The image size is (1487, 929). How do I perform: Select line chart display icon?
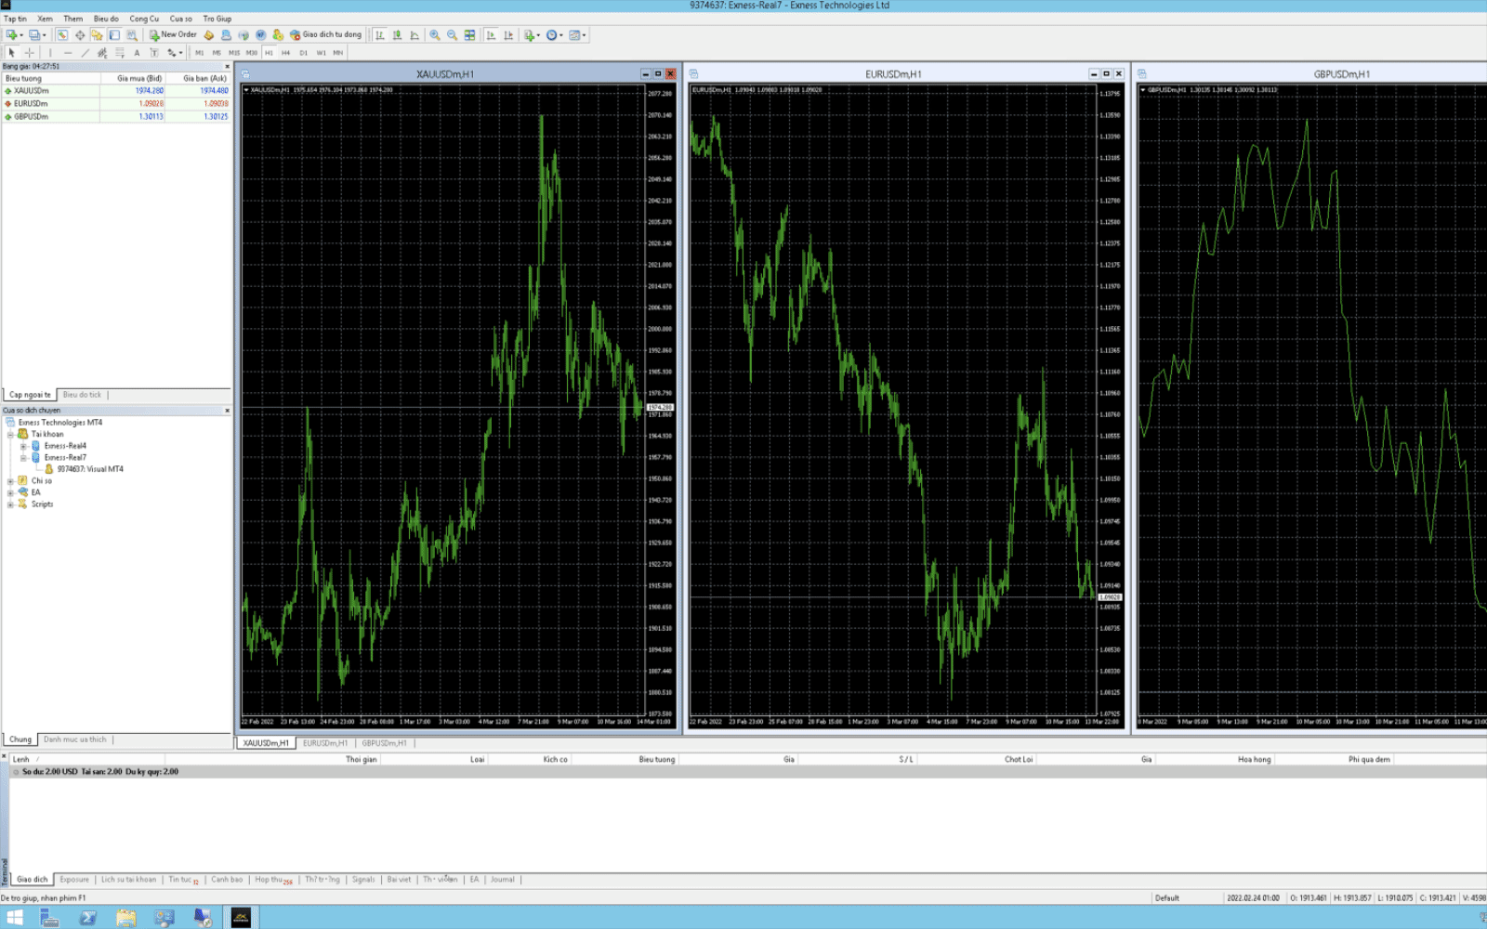pos(415,34)
